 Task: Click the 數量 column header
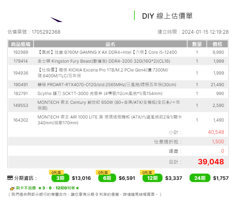(x=197, y=44)
